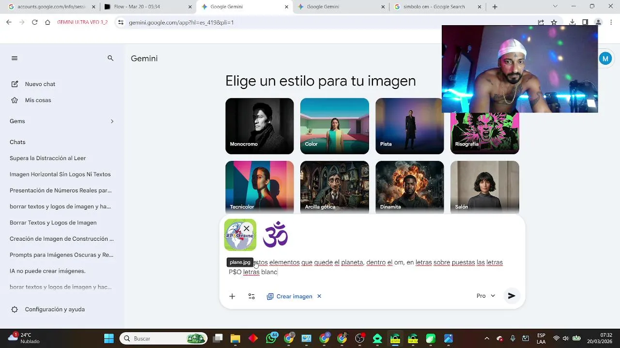620x348 pixels.
Task: Choose the Pista image style
Action: click(409, 126)
